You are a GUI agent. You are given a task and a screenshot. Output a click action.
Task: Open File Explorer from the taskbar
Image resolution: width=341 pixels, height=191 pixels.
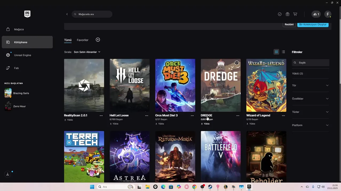click(x=147, y=187)
